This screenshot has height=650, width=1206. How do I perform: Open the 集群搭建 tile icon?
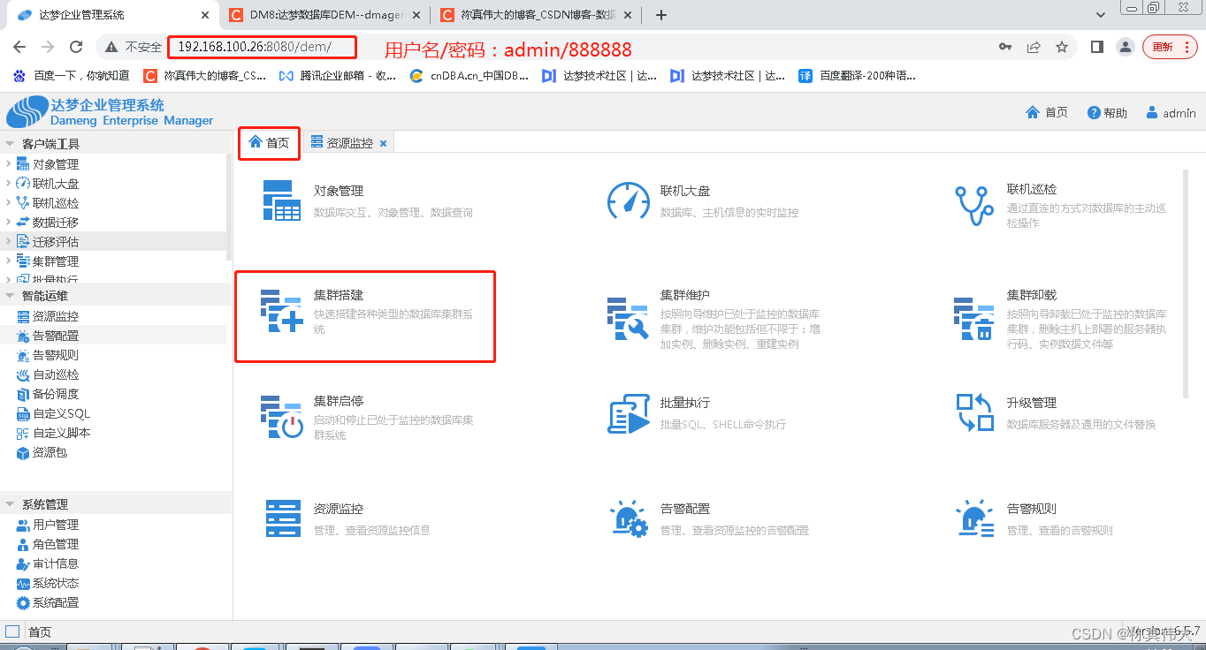282,311
